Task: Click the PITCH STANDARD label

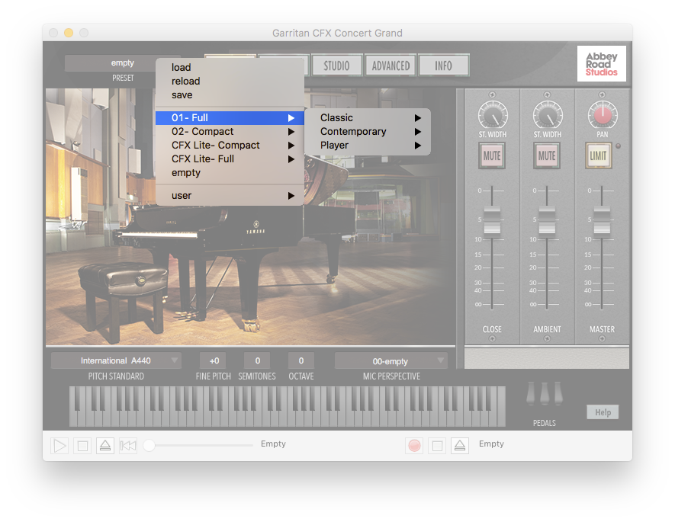Action: tap(116, 376)
